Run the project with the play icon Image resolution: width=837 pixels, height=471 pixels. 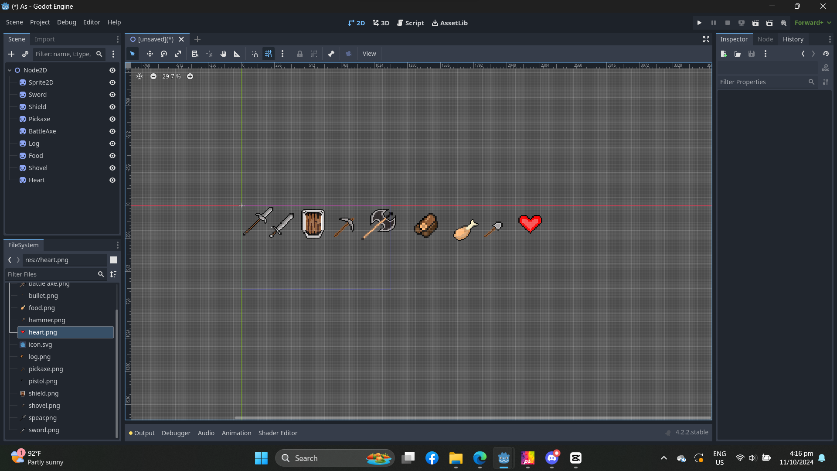point(699,23)
